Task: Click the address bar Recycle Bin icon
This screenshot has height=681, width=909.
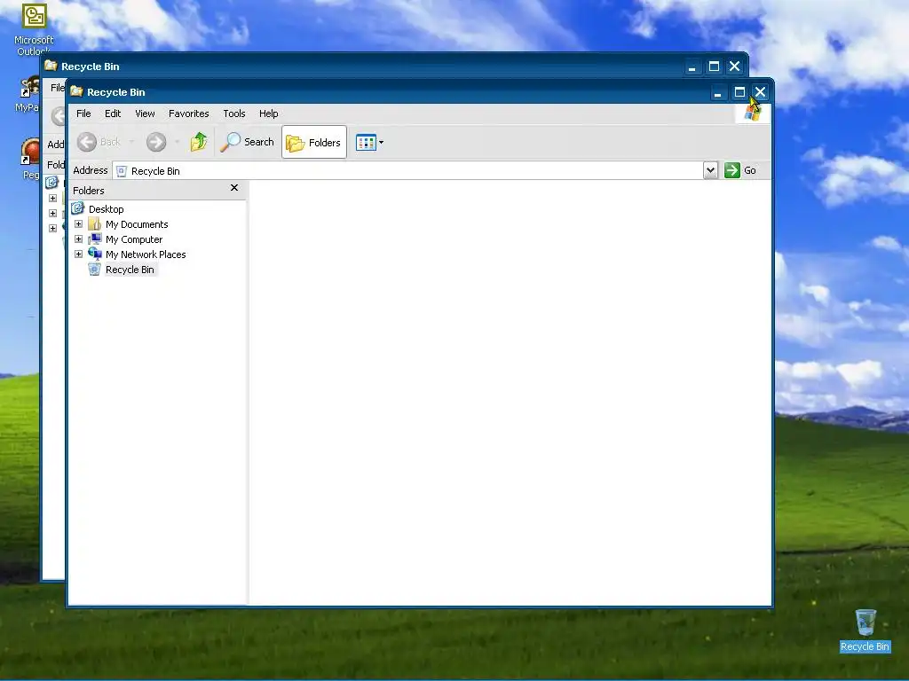Action: (x=122, y=171)
